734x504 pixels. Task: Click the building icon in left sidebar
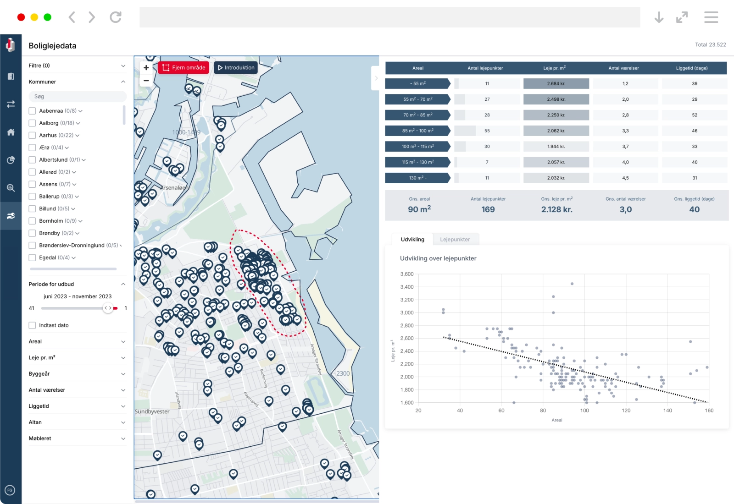(x=11, y=77)
